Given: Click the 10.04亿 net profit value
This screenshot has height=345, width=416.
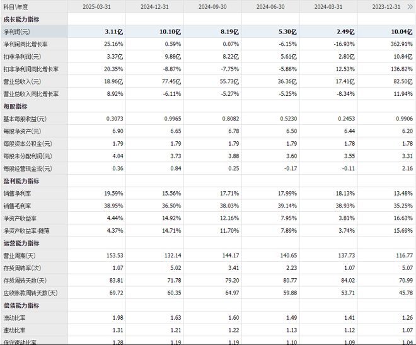Looking at the screenshot, I should click(402, 32).
